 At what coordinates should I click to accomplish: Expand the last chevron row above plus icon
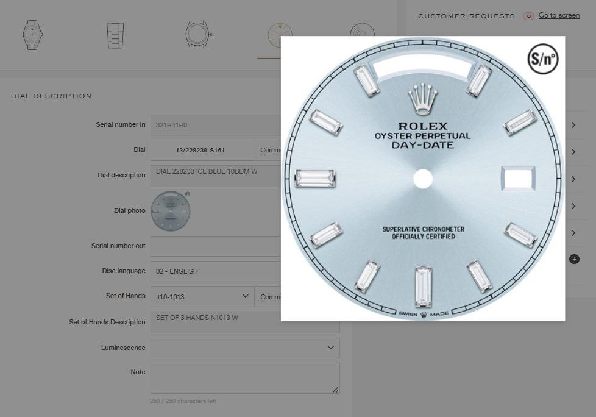click(573, 233)
